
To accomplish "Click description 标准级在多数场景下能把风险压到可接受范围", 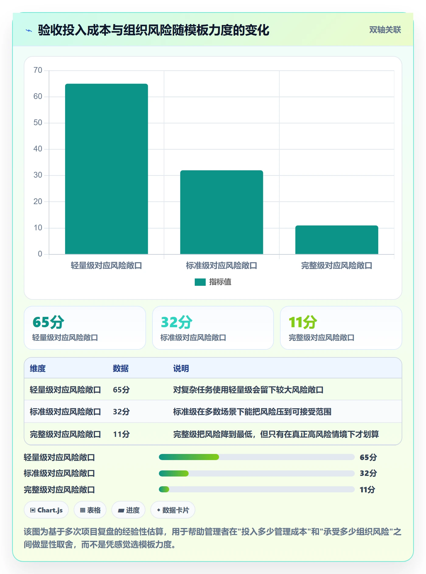I will (252, 412).
